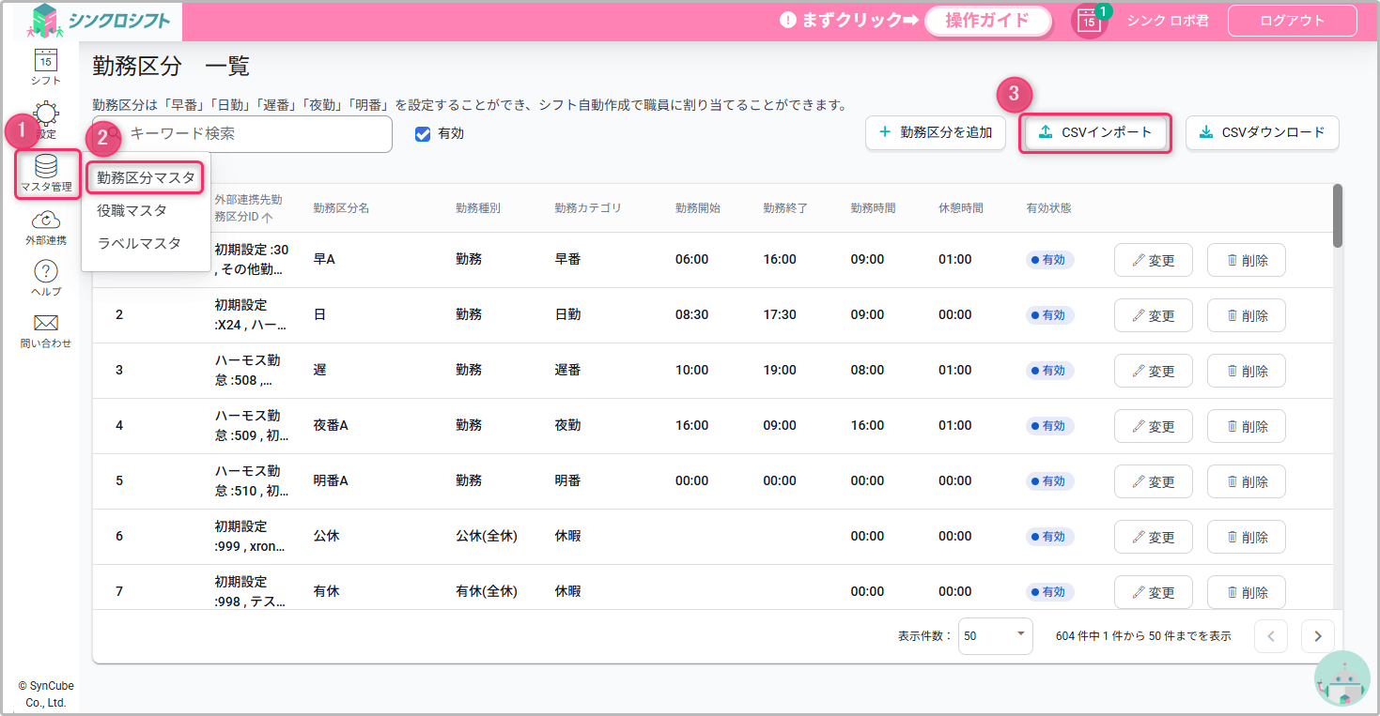Click the キーワード検索 search field
The width and height of the screenshot is (1380, 716).
(x=254, y=134)
